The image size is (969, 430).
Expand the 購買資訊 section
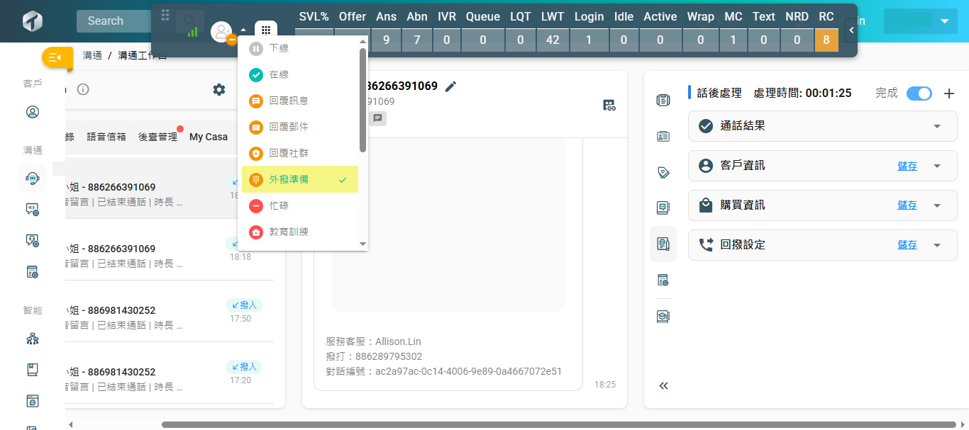[936, 205]
